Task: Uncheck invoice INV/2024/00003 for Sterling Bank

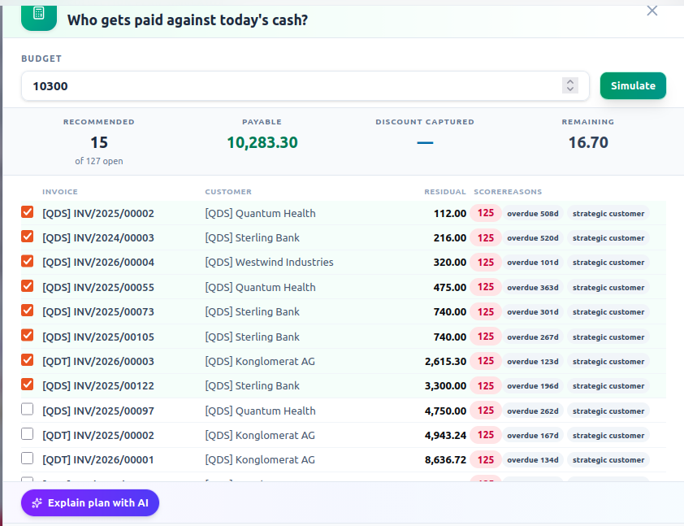Action: click(27, 237)
